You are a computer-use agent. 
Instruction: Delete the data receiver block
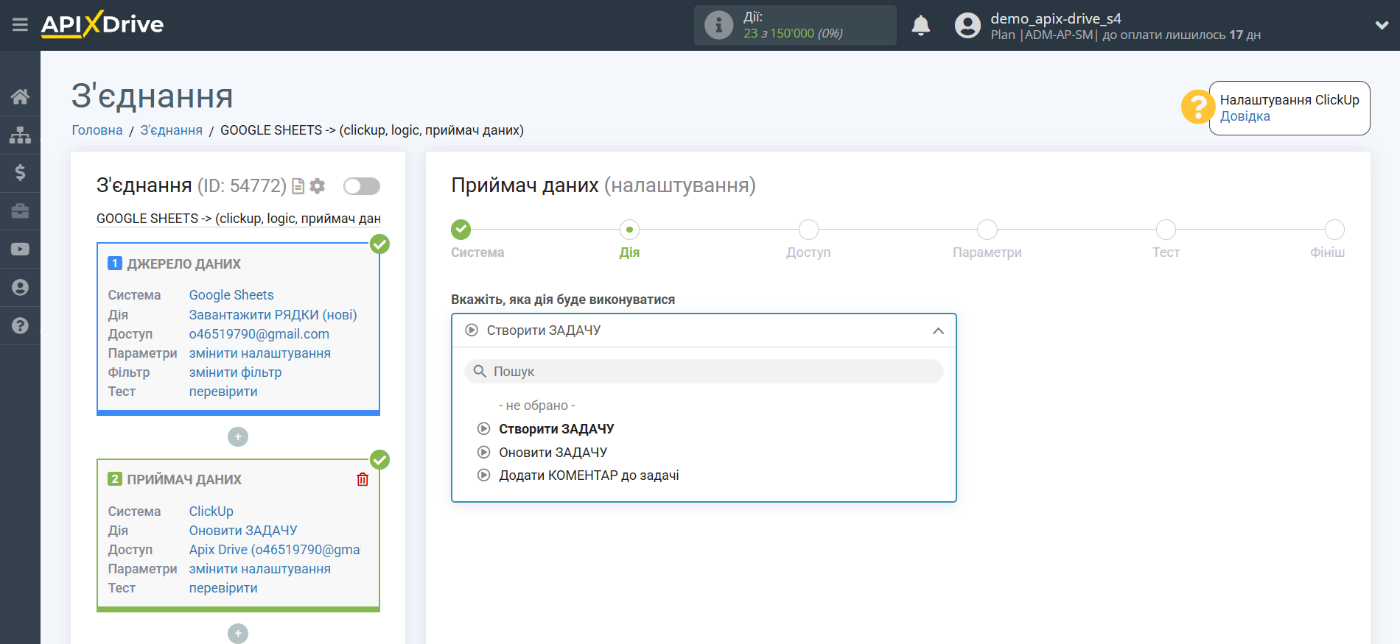363,480
